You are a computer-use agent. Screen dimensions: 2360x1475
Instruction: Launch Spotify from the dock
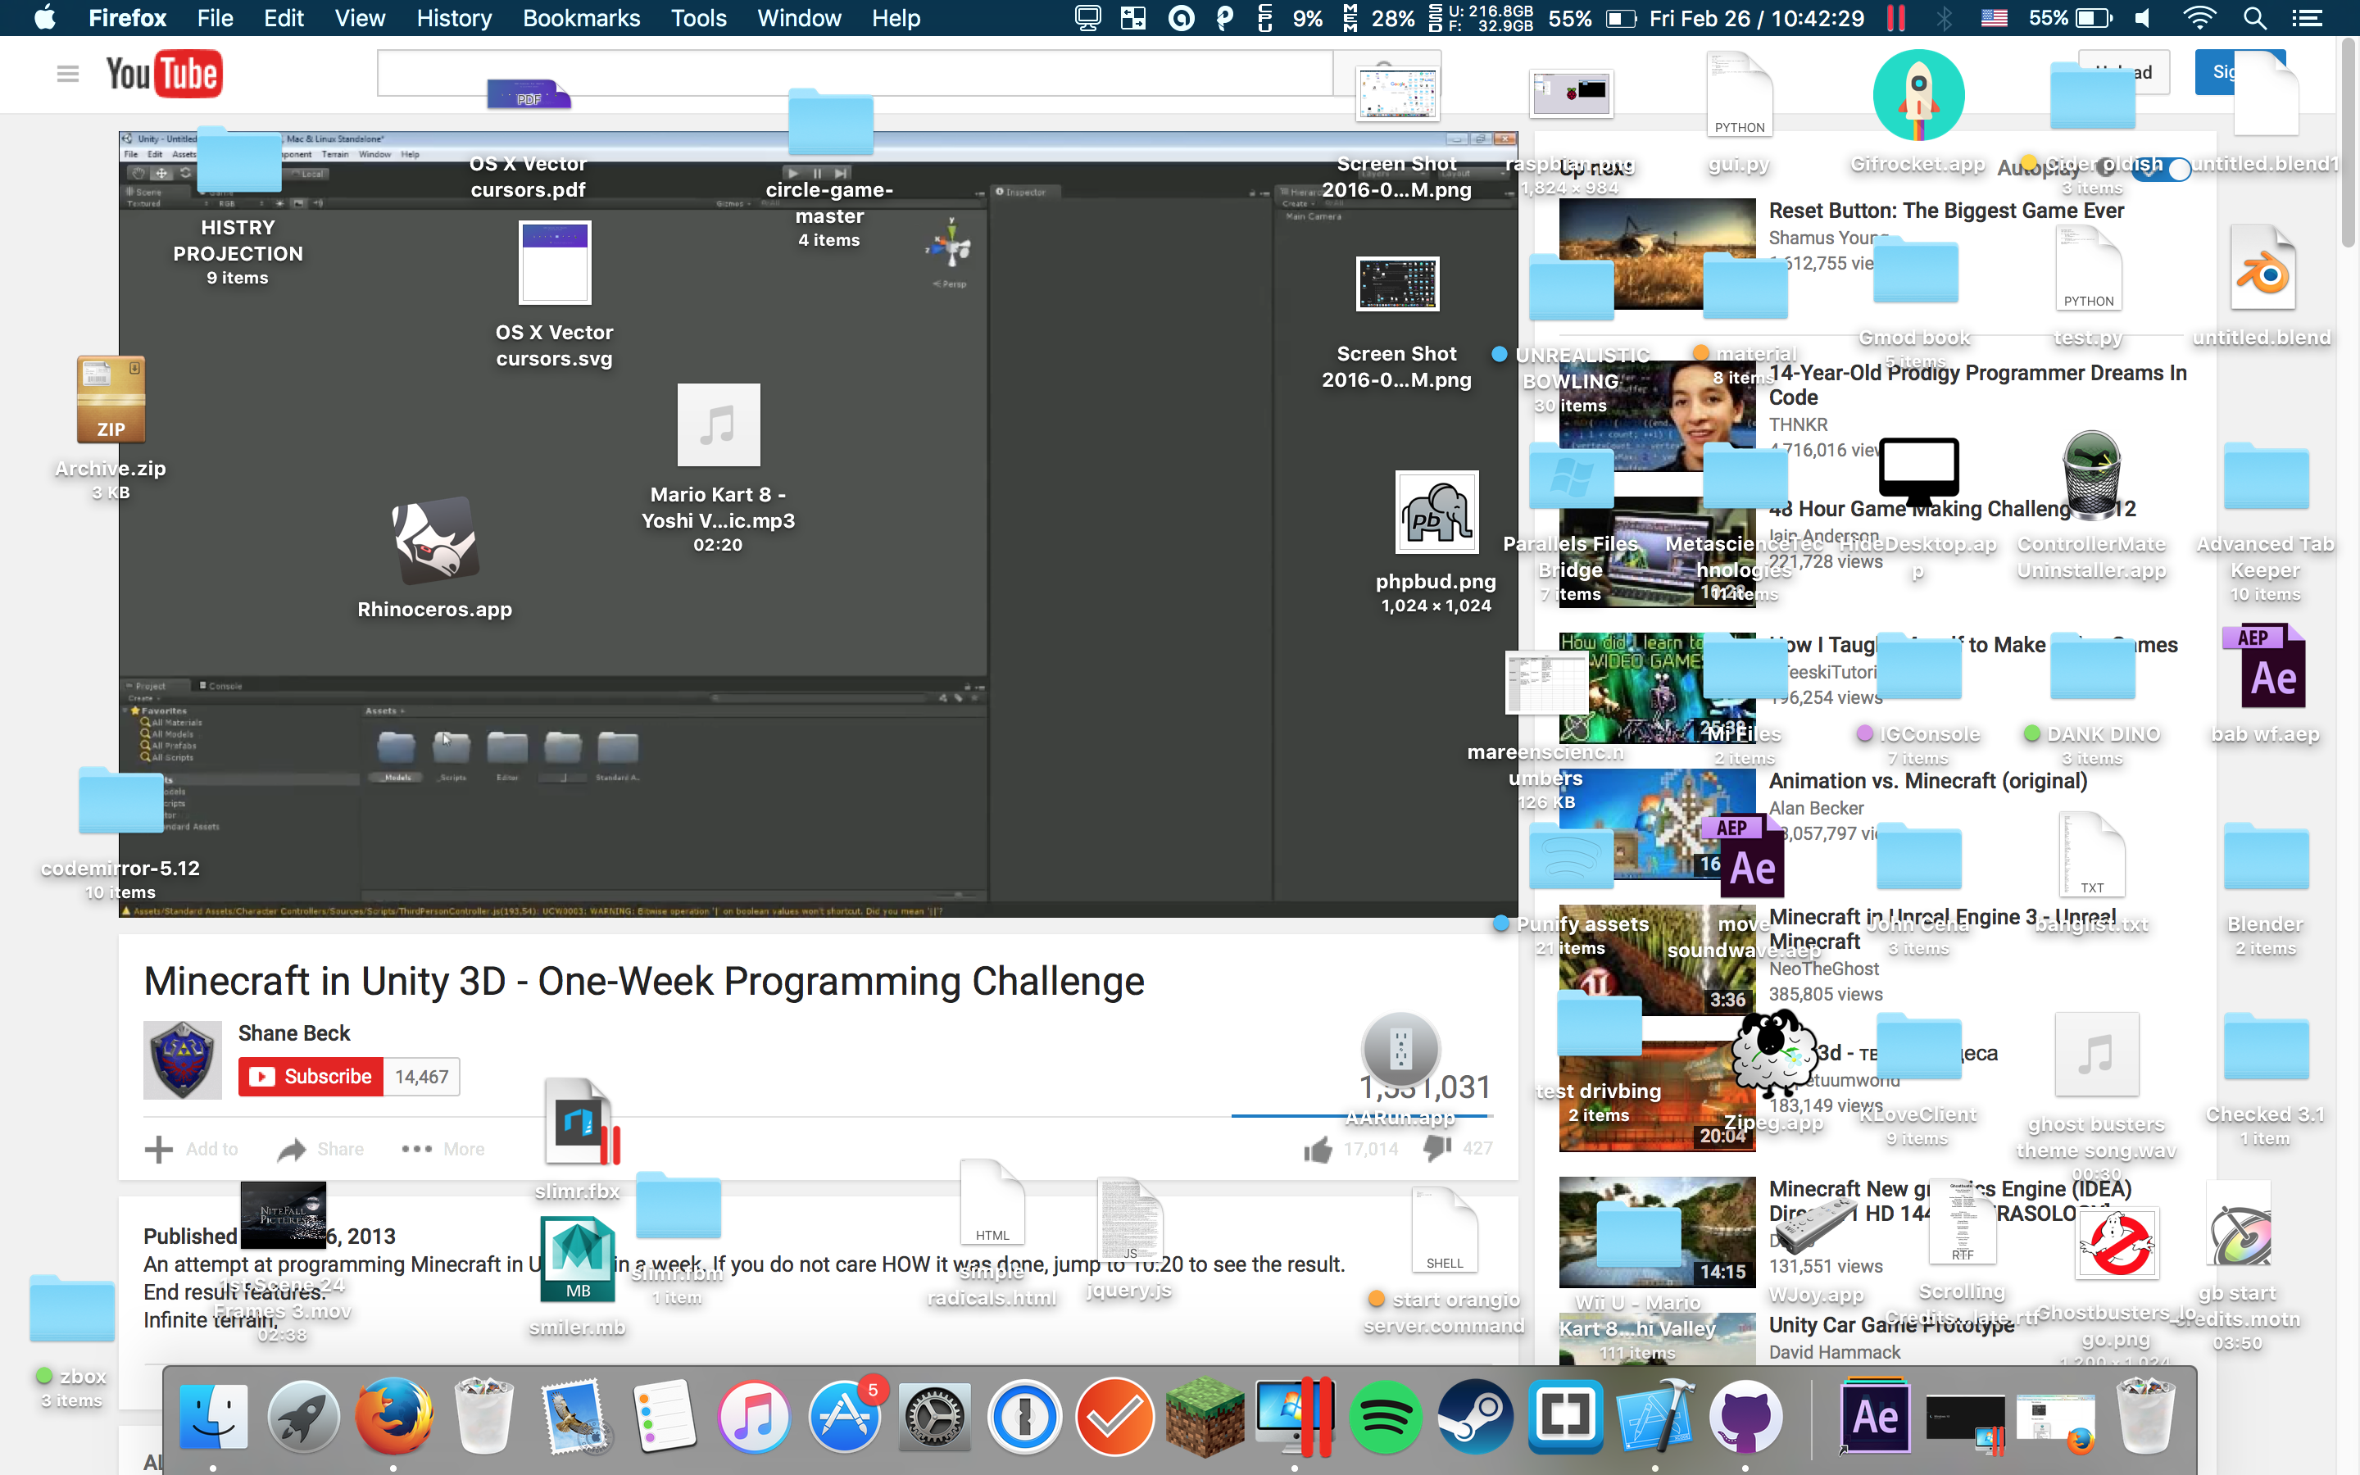tap(1385, 1417)
